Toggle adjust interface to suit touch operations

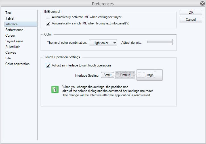tap(48, 65)
